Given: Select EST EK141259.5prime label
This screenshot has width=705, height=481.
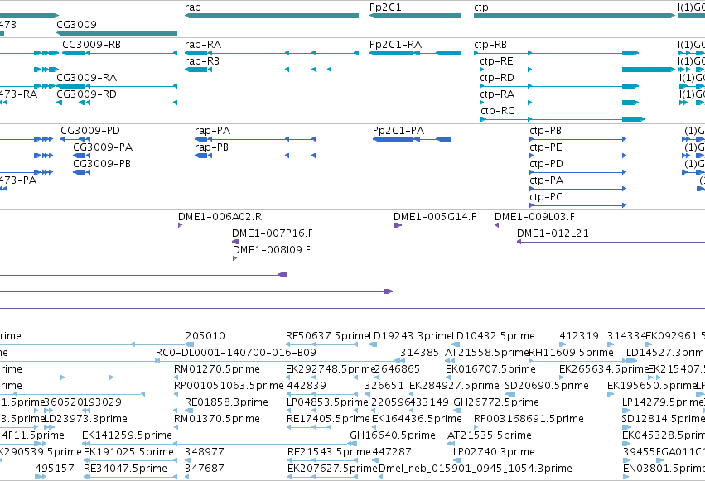Looking at the screenshot, I should point(128,435).
